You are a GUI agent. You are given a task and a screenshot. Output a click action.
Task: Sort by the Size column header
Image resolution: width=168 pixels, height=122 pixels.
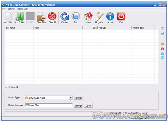[90, 28]
